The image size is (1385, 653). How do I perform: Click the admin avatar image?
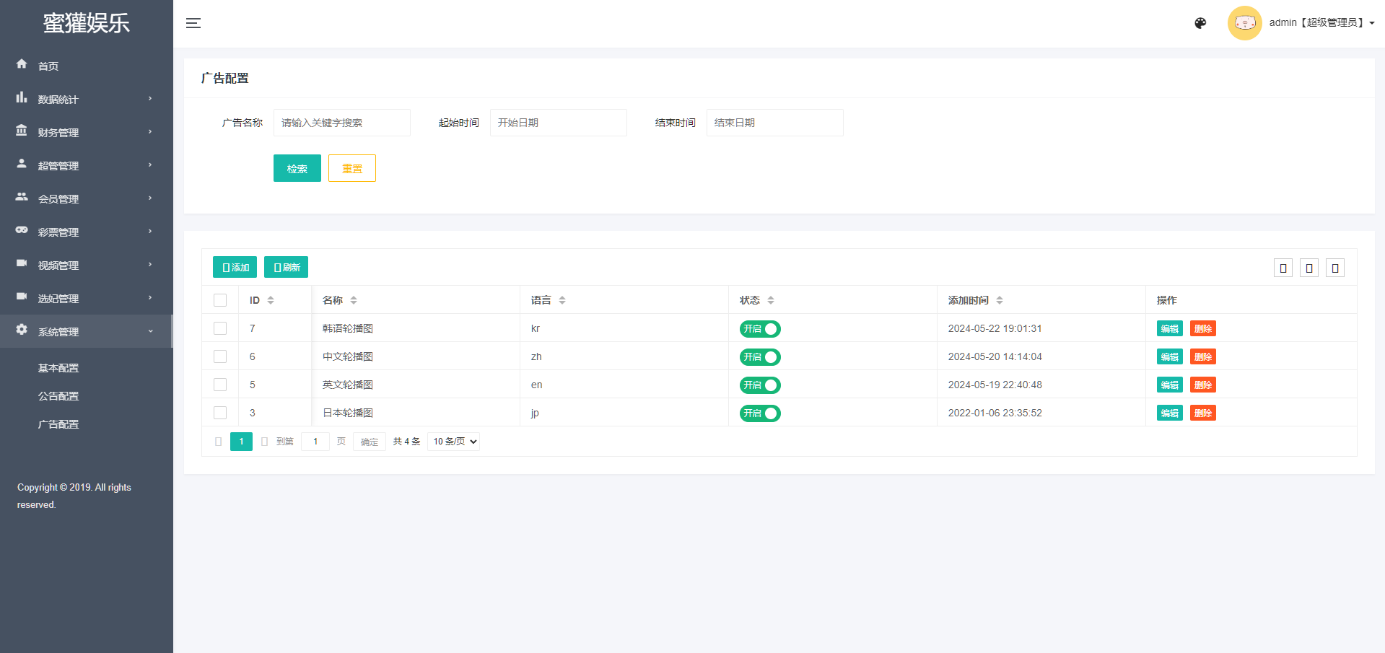click(1244, 23)
